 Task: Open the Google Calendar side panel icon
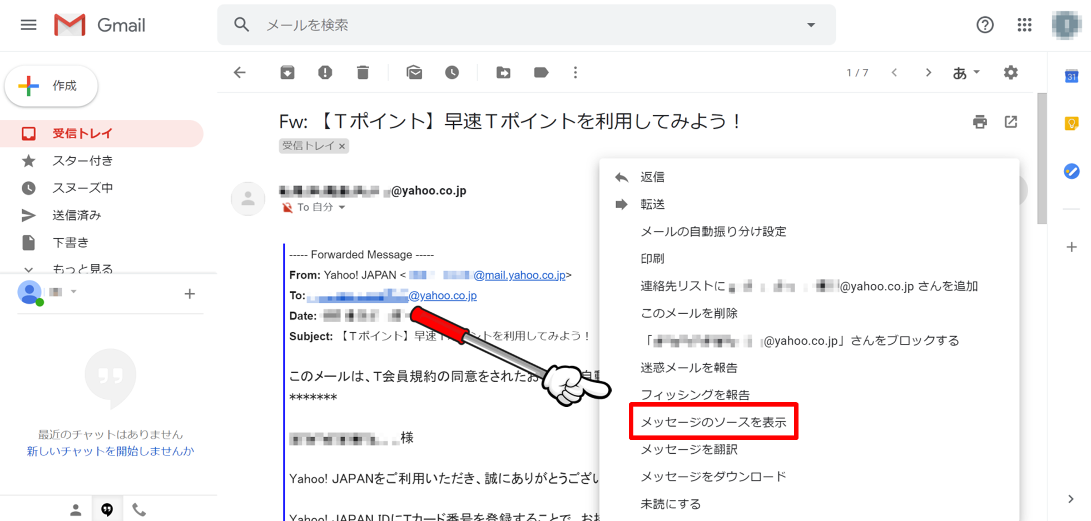1072,76
